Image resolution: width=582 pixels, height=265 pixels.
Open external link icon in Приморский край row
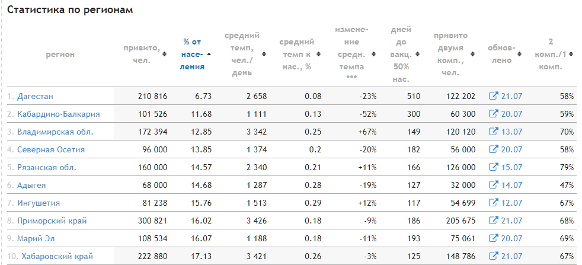[x=493, y=221]
